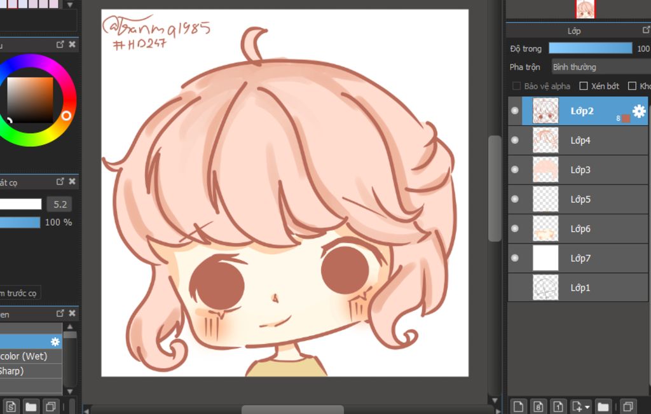Duplicate the selected brush
This screenshot has height=414, width=651.
51,406
